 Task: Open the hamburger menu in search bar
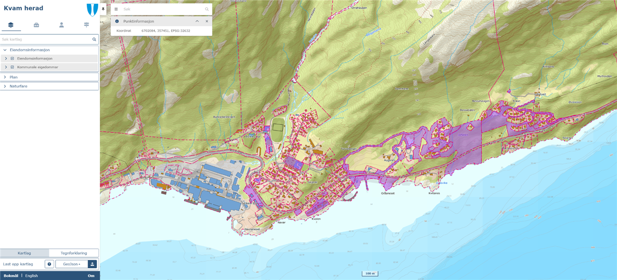[x=116, y=9]
